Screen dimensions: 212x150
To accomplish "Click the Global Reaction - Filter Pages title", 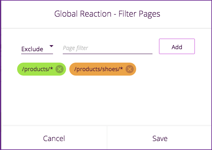I will point(107,14).
